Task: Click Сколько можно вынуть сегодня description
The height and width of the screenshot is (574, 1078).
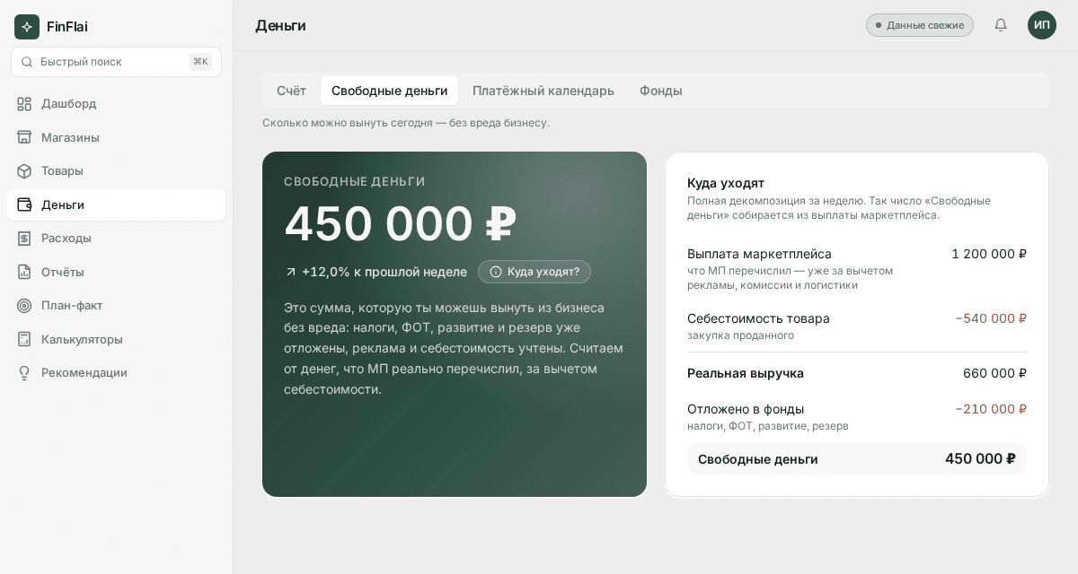Action: [x=406, y=123]
